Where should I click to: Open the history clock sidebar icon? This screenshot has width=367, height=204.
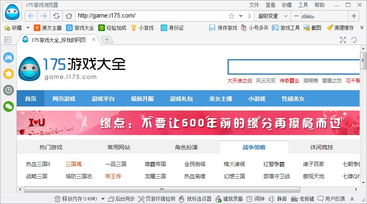click(9, 90)
